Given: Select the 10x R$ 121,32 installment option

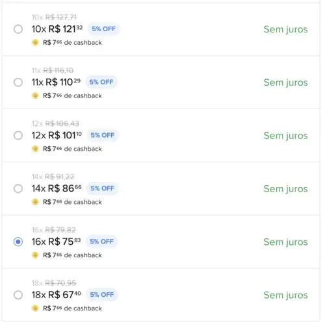Looking at the screenshot, I should click(x=18, y=29).
